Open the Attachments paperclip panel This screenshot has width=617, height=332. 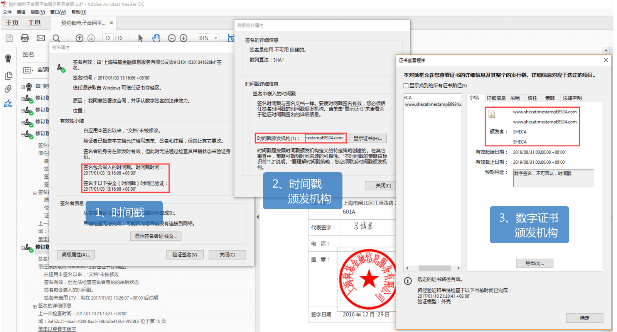(8, 89)
